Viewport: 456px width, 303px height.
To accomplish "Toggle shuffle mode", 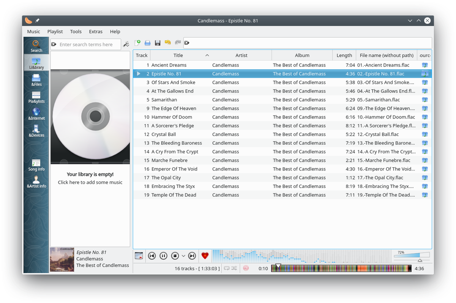I will coord(234,268).
